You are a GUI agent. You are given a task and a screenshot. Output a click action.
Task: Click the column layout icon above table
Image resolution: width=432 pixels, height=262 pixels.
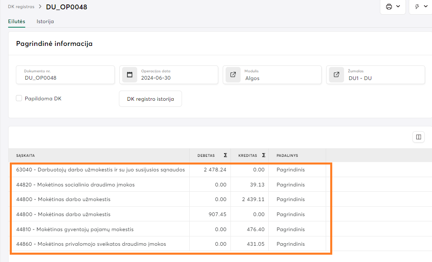pyautogui.click(x=419, y=137)
